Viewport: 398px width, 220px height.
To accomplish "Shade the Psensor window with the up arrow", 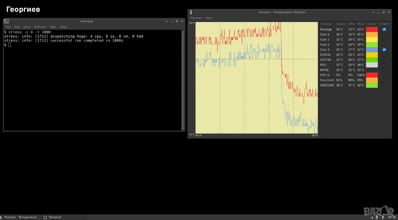I will click(373, 12).
